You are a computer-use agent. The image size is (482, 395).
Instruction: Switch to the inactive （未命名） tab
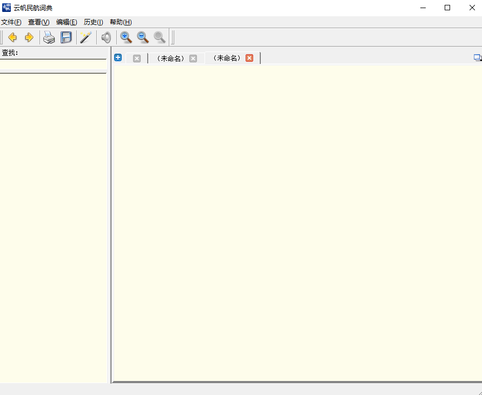[x=170, y=59]
